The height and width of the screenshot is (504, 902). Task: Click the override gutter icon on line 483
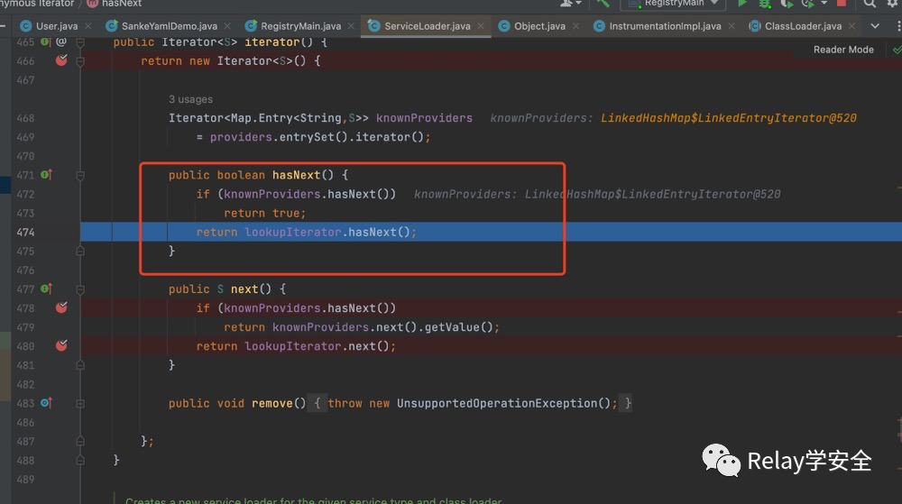45,403
